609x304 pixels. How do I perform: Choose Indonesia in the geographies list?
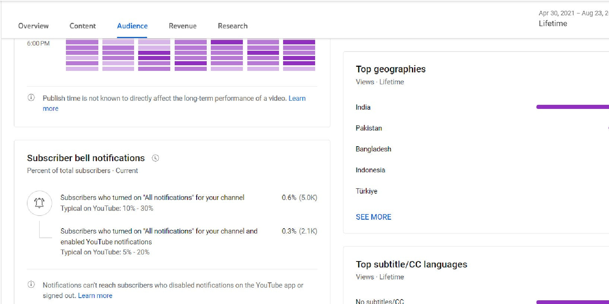pos(370,170)
